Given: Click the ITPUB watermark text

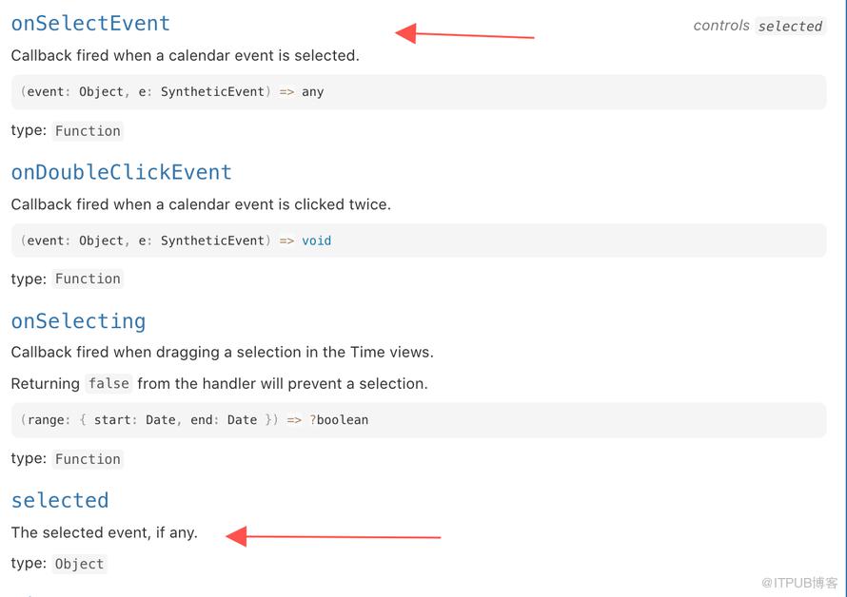Looking at the screenshot, I should point(799,583).
